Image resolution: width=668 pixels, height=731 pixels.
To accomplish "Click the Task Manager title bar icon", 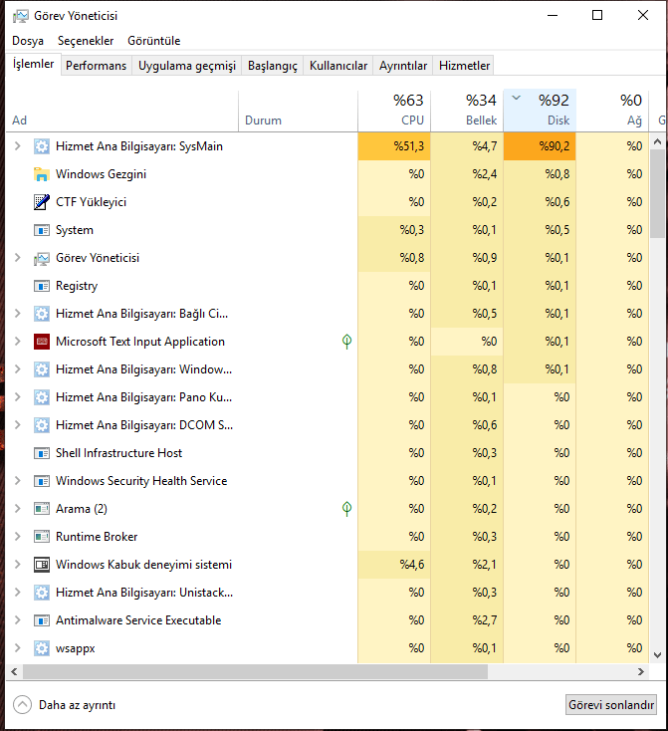I will 21,16.
